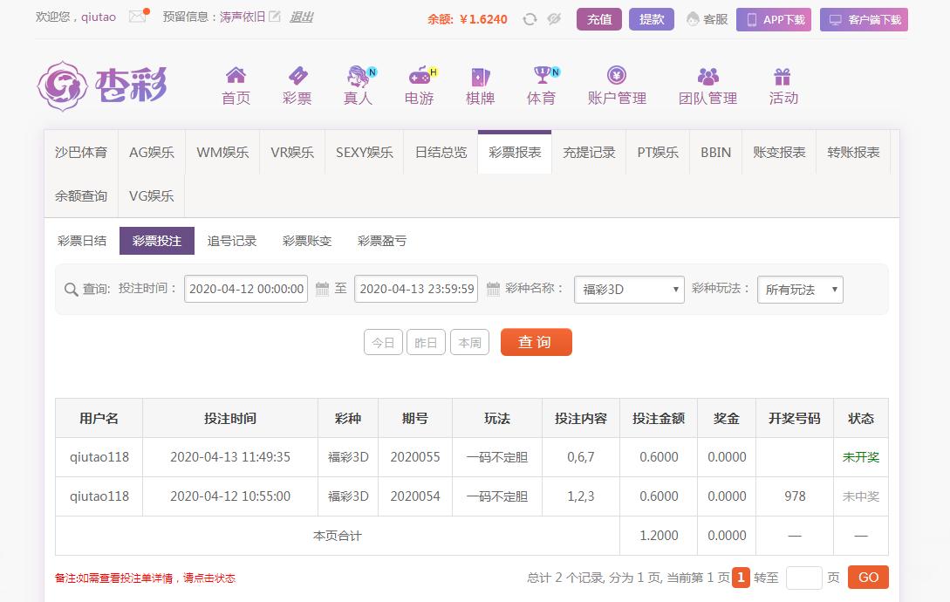The width and height of the screenshot is (950, 602).
Task: Click the 充值 recharge button
Action: (x=599, y=19)
